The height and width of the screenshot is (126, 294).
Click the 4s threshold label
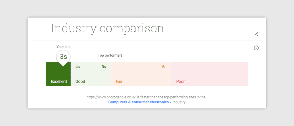click(78, 67)
